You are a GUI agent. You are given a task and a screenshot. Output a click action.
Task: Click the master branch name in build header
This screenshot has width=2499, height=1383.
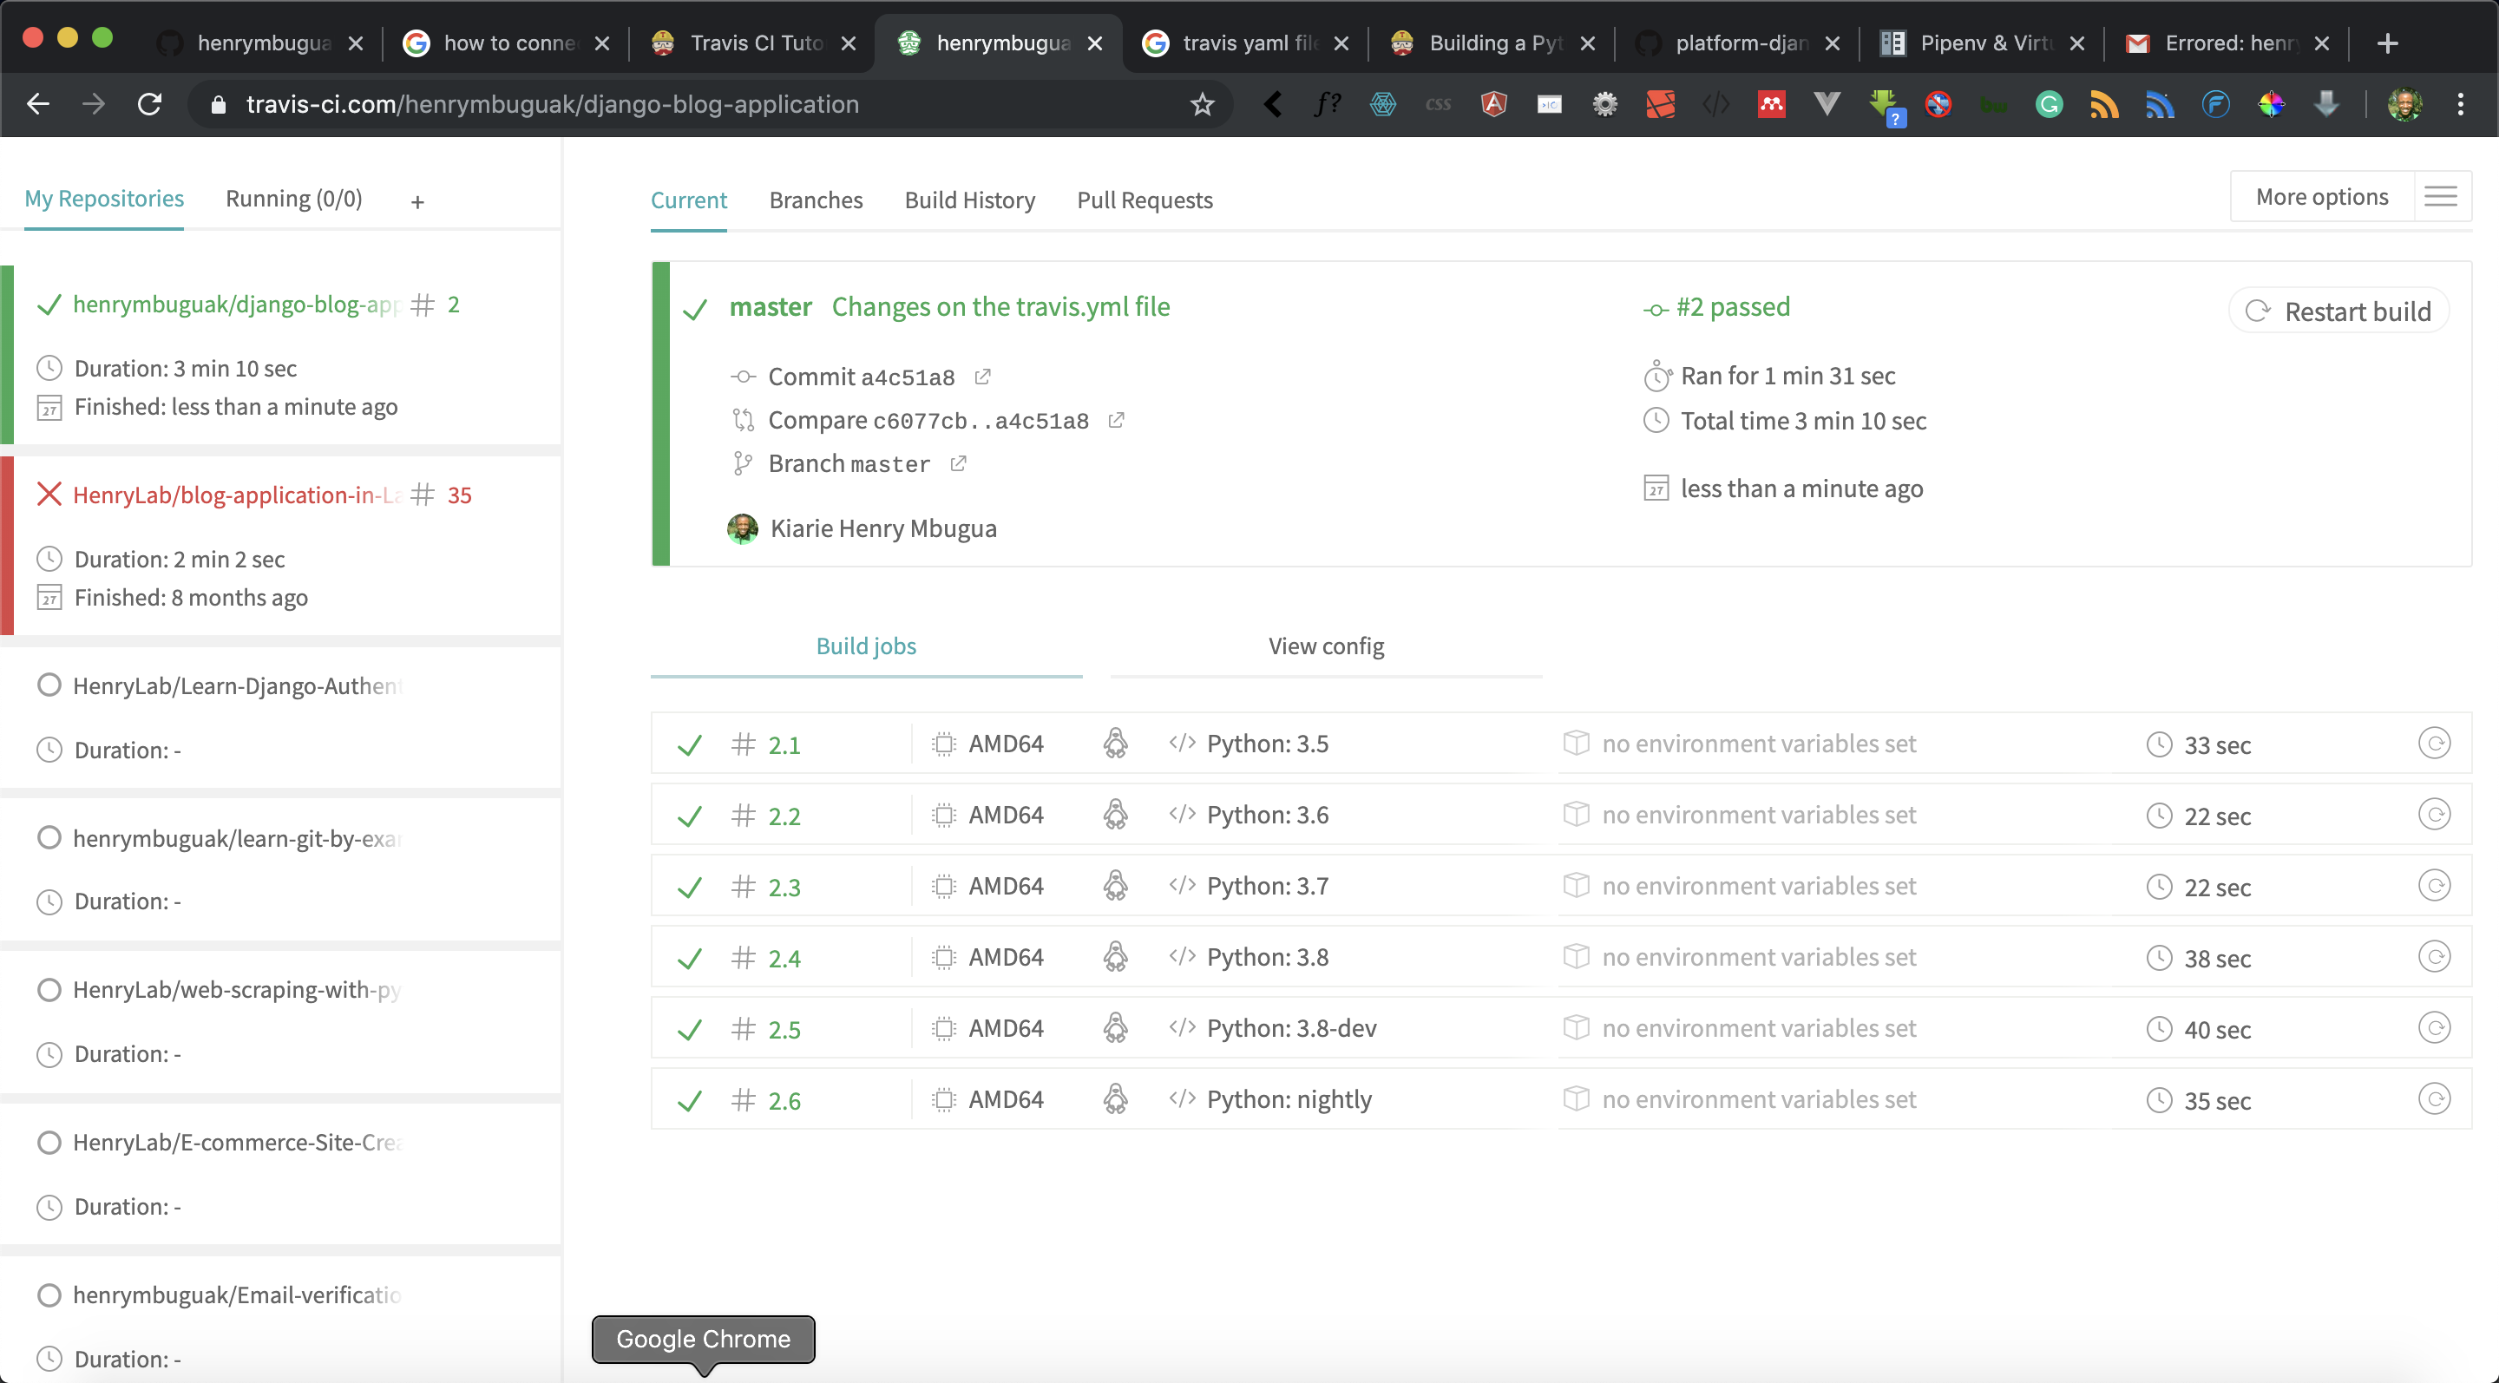771,307
